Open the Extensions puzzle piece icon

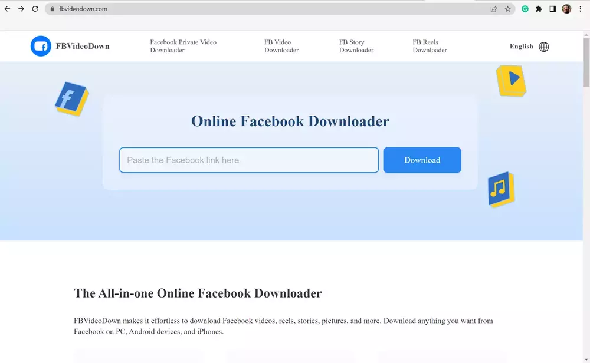539,9
